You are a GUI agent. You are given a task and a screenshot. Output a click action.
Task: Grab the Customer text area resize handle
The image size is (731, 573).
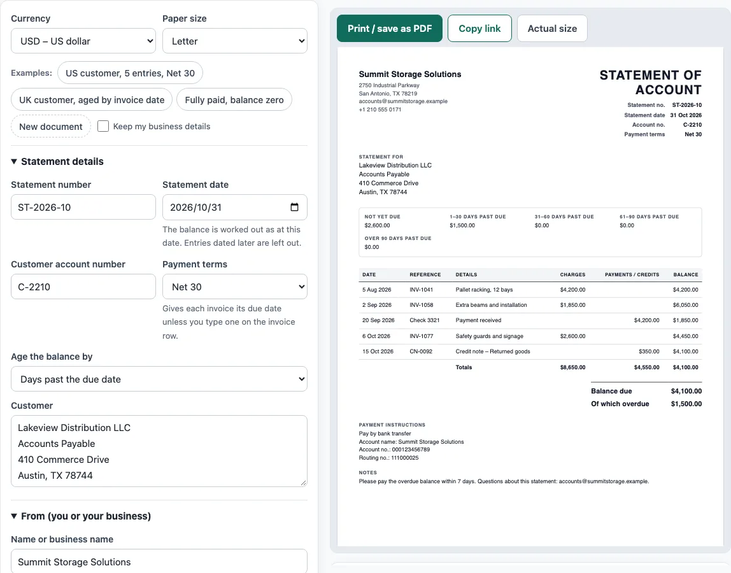click(304, 483)
